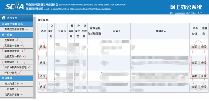
Task: Click the 选择案件. page heading
Action: 43,20
